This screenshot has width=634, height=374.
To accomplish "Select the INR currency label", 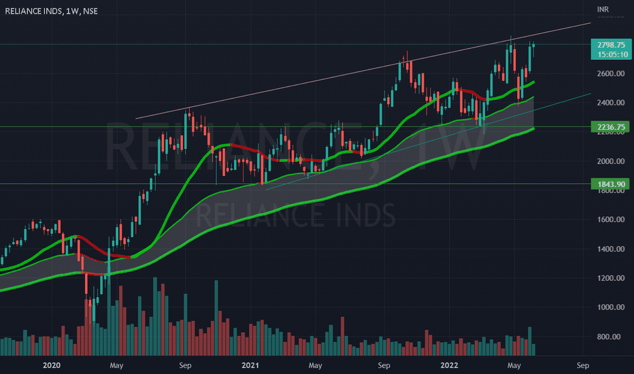I will click(603, 9).
